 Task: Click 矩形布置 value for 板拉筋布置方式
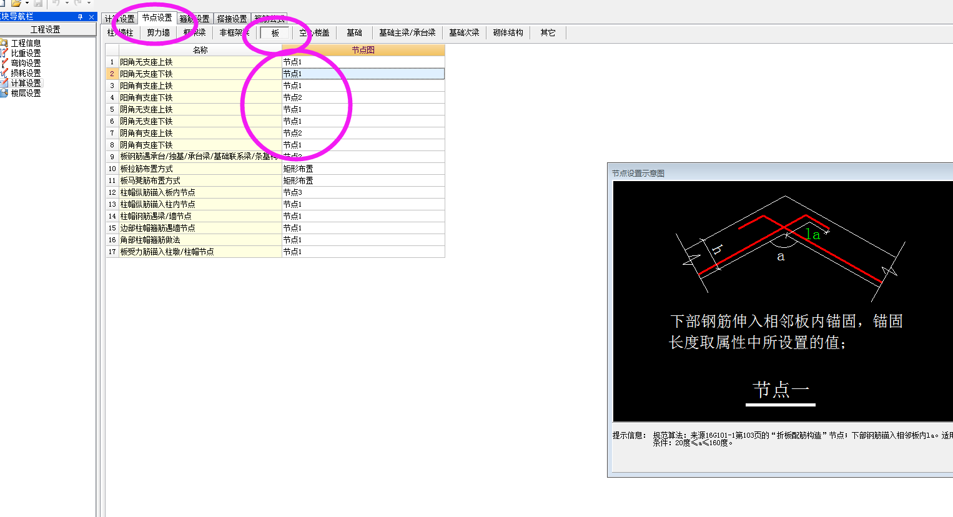click(x=363, y=169)
